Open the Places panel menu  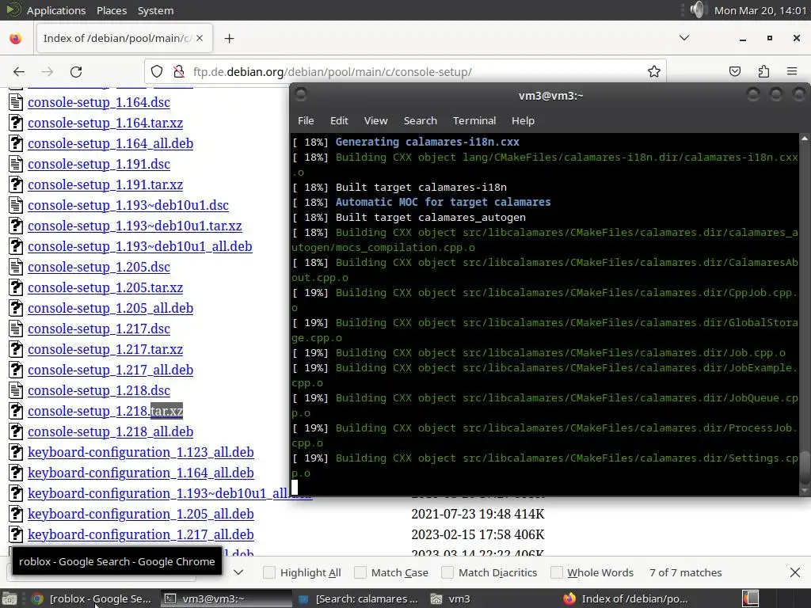(x=112, y=10)
